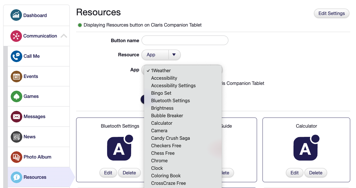Viewport: 356px width, 188px height.
Task: Pick Bingo Set from the app list
Action: [x=161, y=93]
